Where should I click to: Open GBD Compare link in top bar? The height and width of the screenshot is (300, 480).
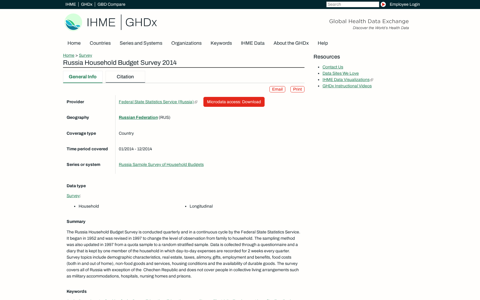tap(111, 4)
